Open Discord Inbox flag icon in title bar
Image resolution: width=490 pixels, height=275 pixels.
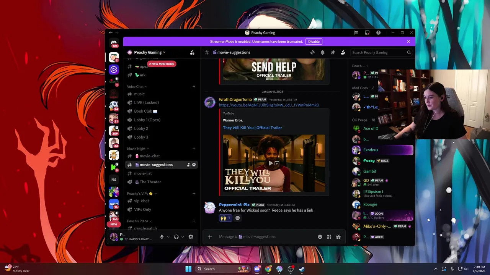pyautogui.click(x=356, y=32)
